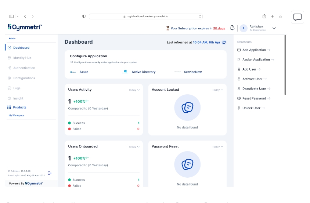
Task: Go to Logs in the sidebar
Action: point(17,88)
